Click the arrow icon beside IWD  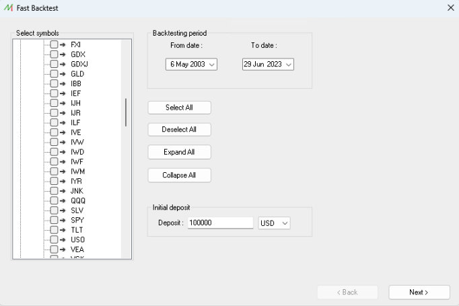[x=63, y=152]
